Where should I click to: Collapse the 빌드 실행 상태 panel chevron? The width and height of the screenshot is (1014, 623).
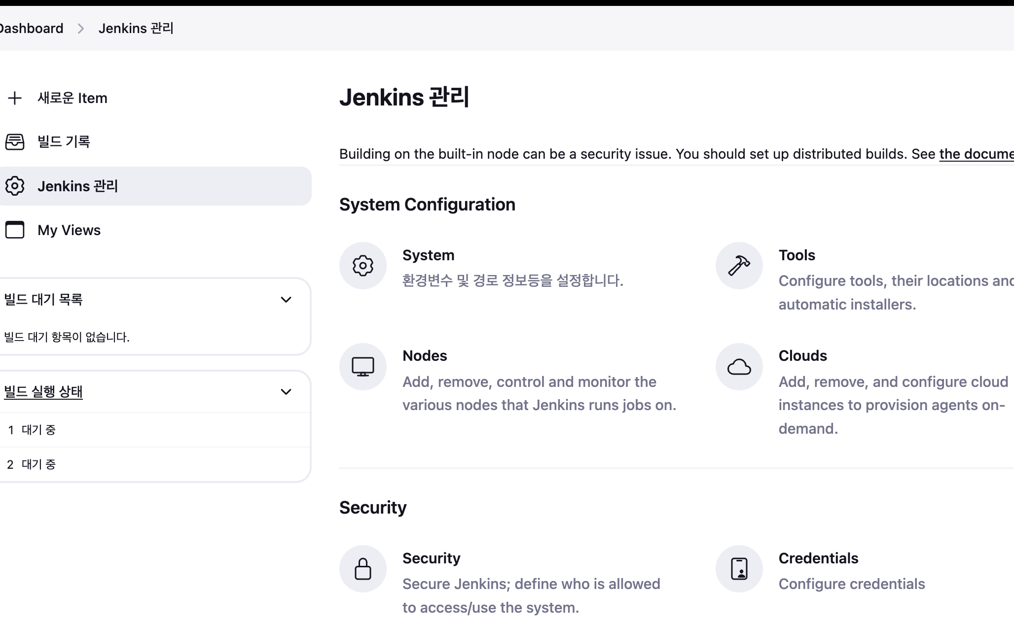[x=286, y=392]
